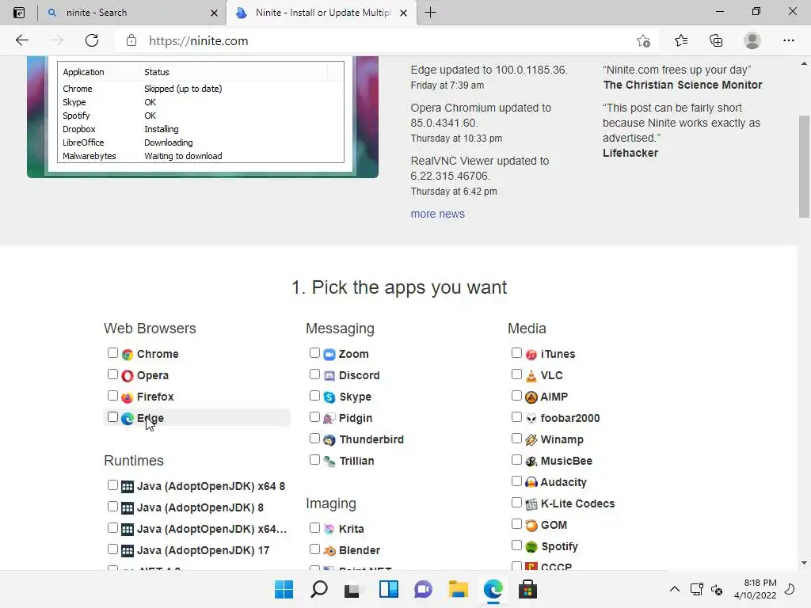Open the browser profile avatar
The height and width of the screenshot is (608, 811).
point(752,40)
